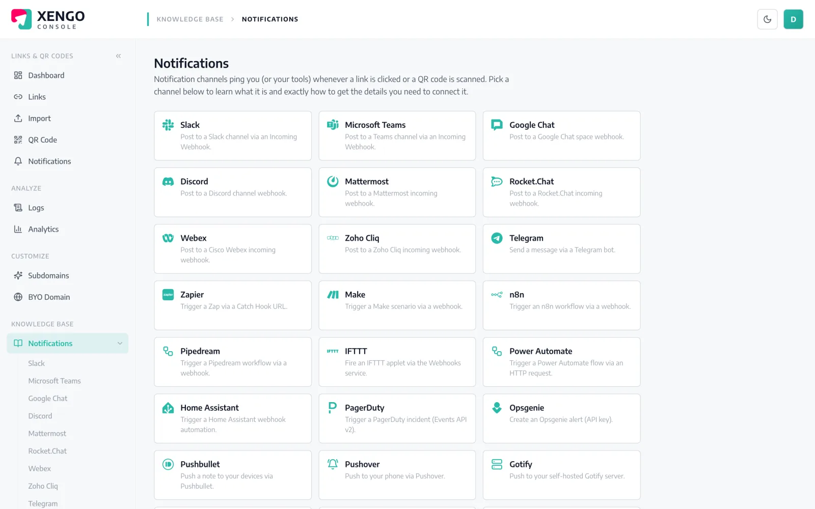The image size is (815, 509).
Task: Click the Webex logo icon
Action: (168, 238)
